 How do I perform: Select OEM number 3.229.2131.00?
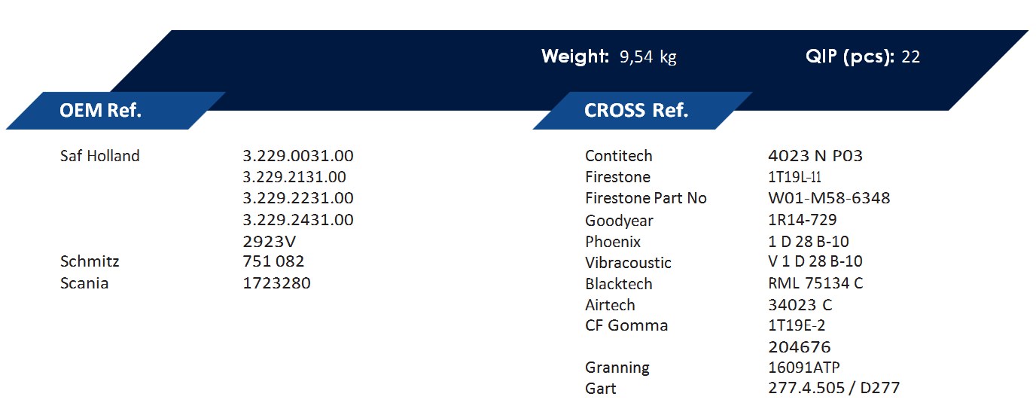coord(294,177)
